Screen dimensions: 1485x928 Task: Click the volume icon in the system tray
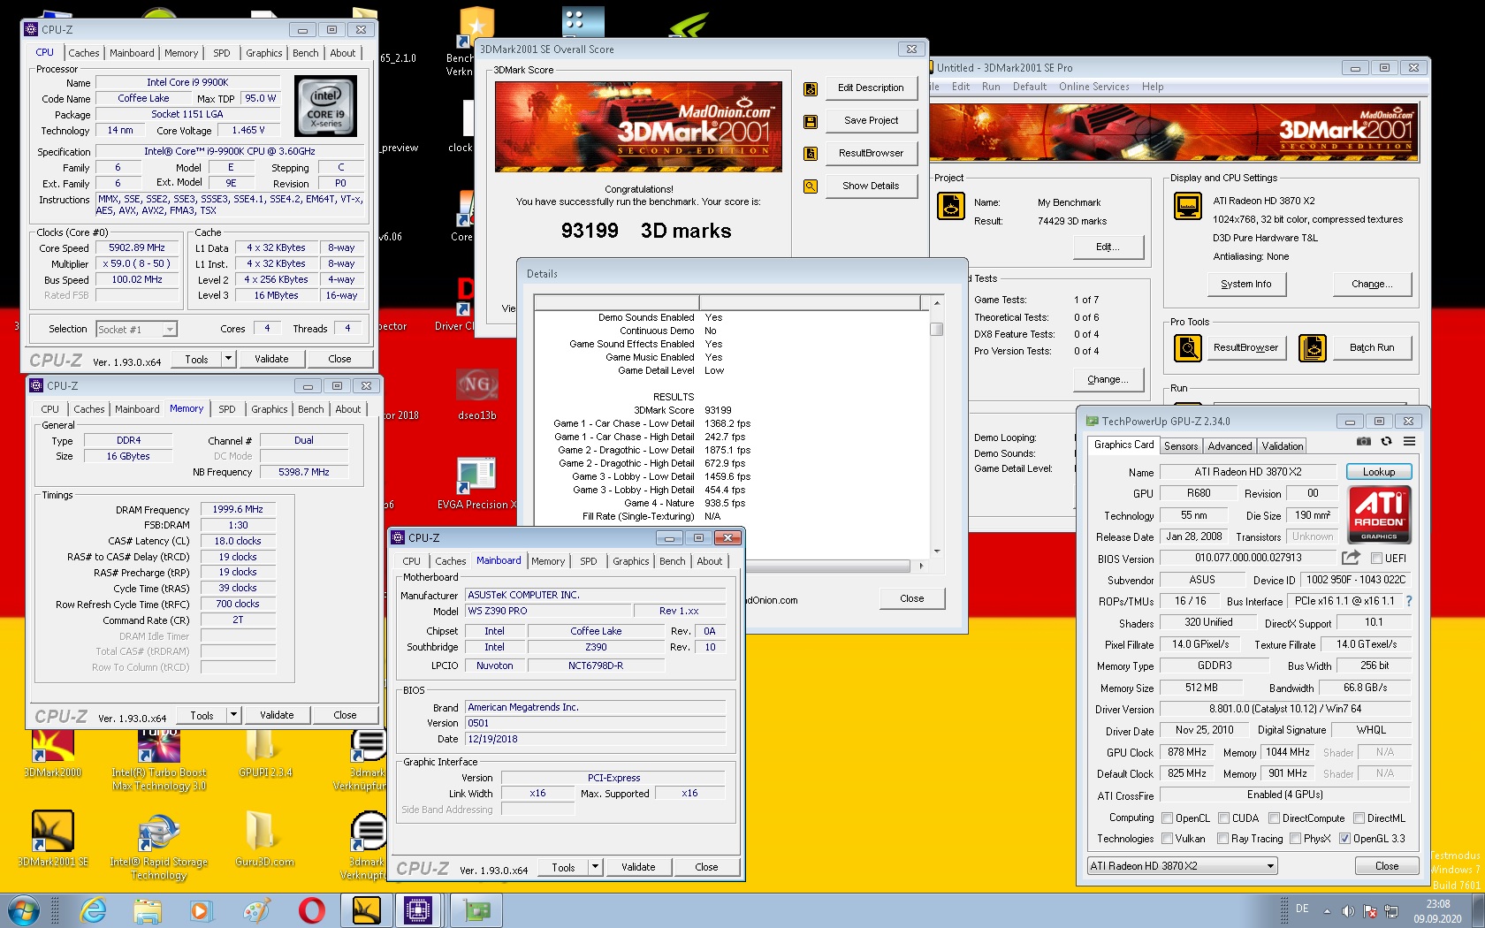(x=1348, y=911)
